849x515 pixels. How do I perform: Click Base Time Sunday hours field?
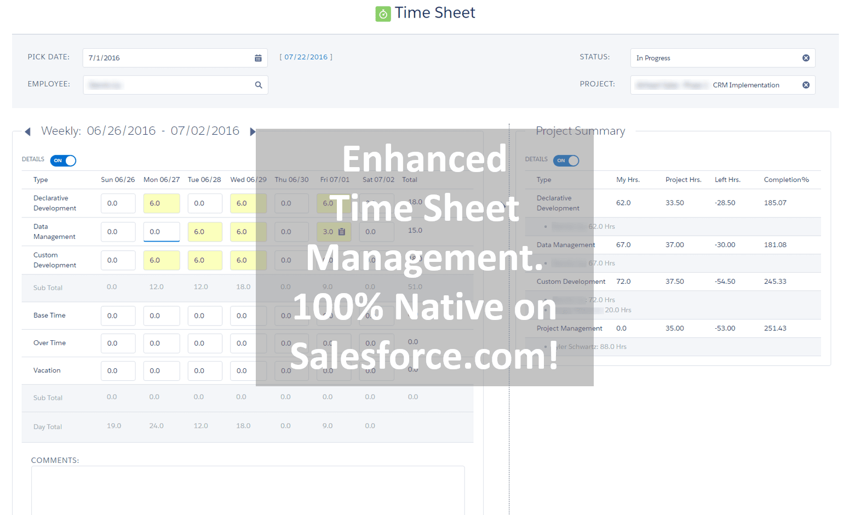118,316
